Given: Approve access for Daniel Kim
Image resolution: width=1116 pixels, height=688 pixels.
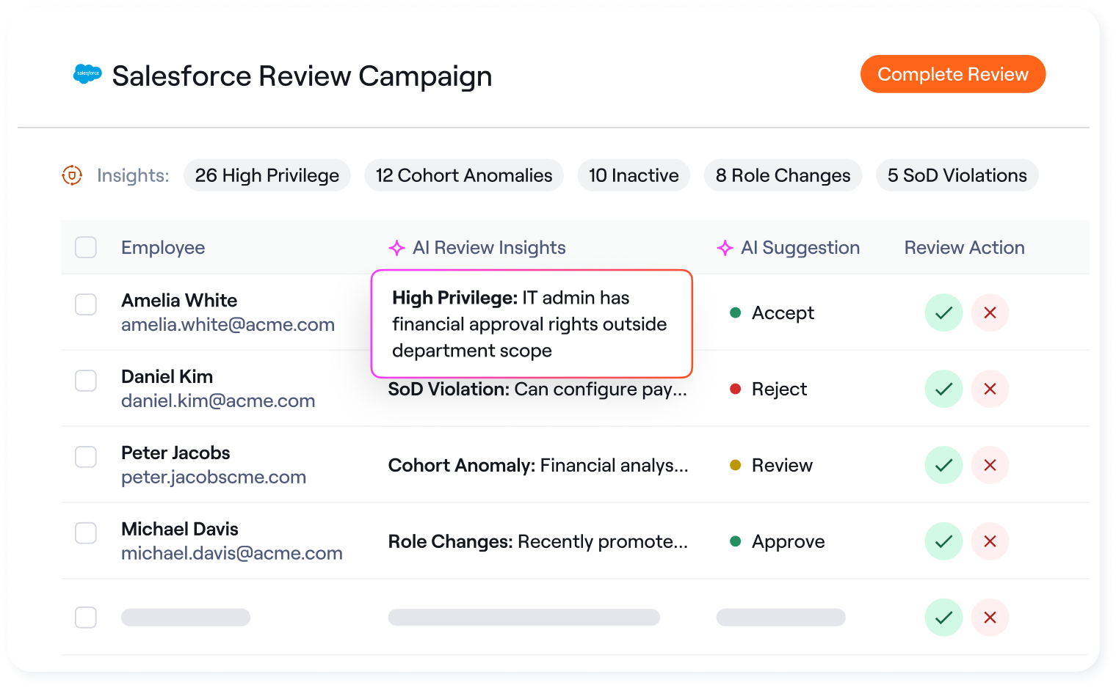Looking at the screenshot, I should click(x=943, y=389).
